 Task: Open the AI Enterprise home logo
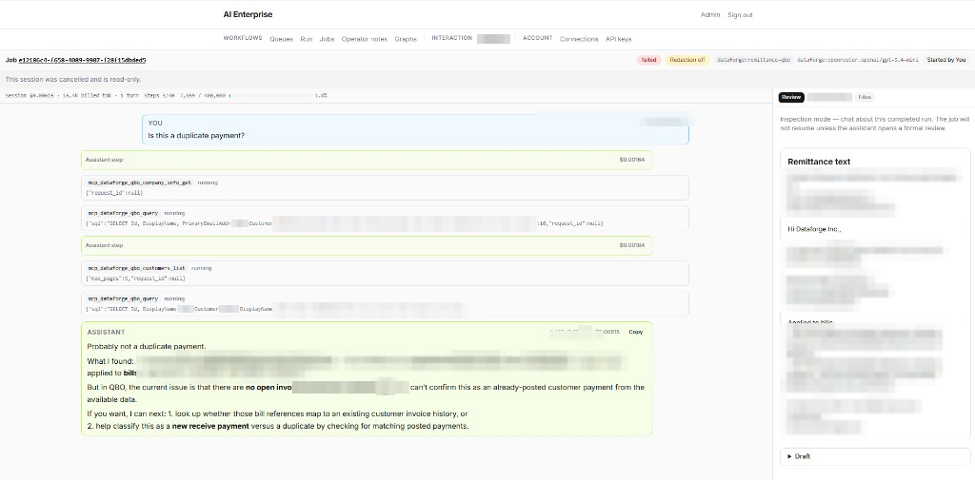(248, 14)
